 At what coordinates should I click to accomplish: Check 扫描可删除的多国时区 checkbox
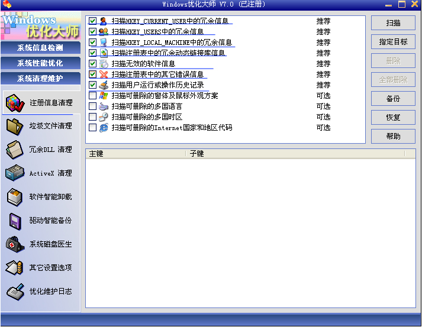tap(92, 116)
